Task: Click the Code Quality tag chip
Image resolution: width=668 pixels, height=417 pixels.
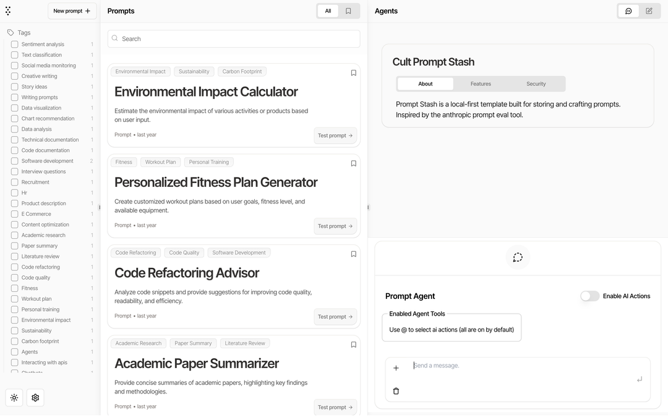Action: (184, 253)
